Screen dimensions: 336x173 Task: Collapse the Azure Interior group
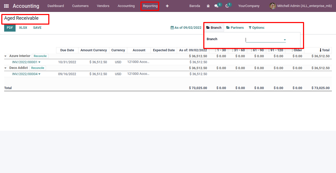(5, 56)
